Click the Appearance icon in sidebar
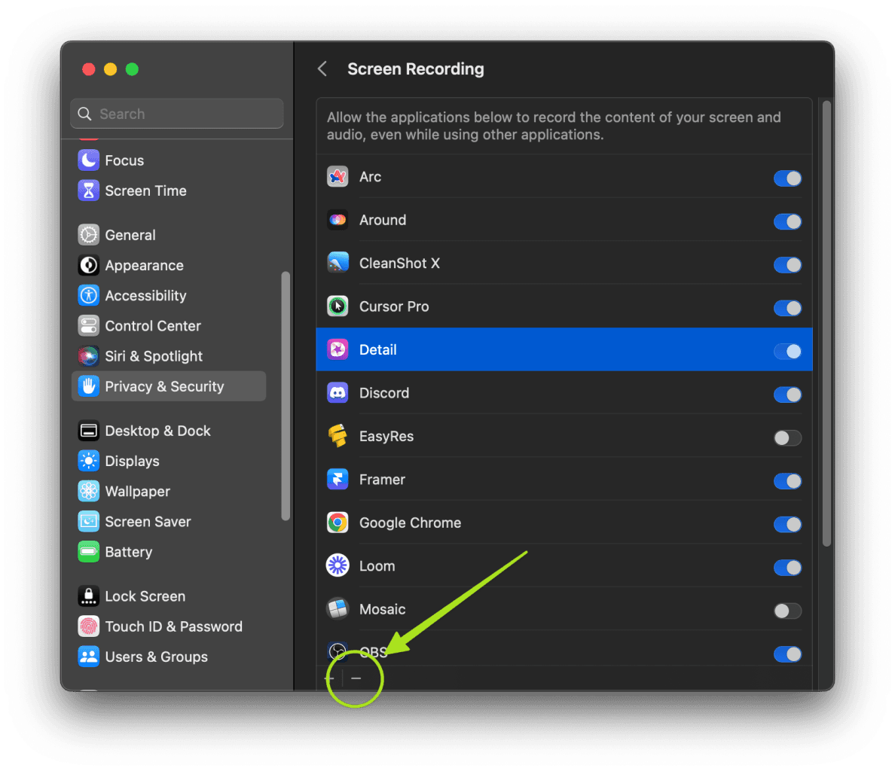This screenshot has height=771, width=895. [88, 265]
